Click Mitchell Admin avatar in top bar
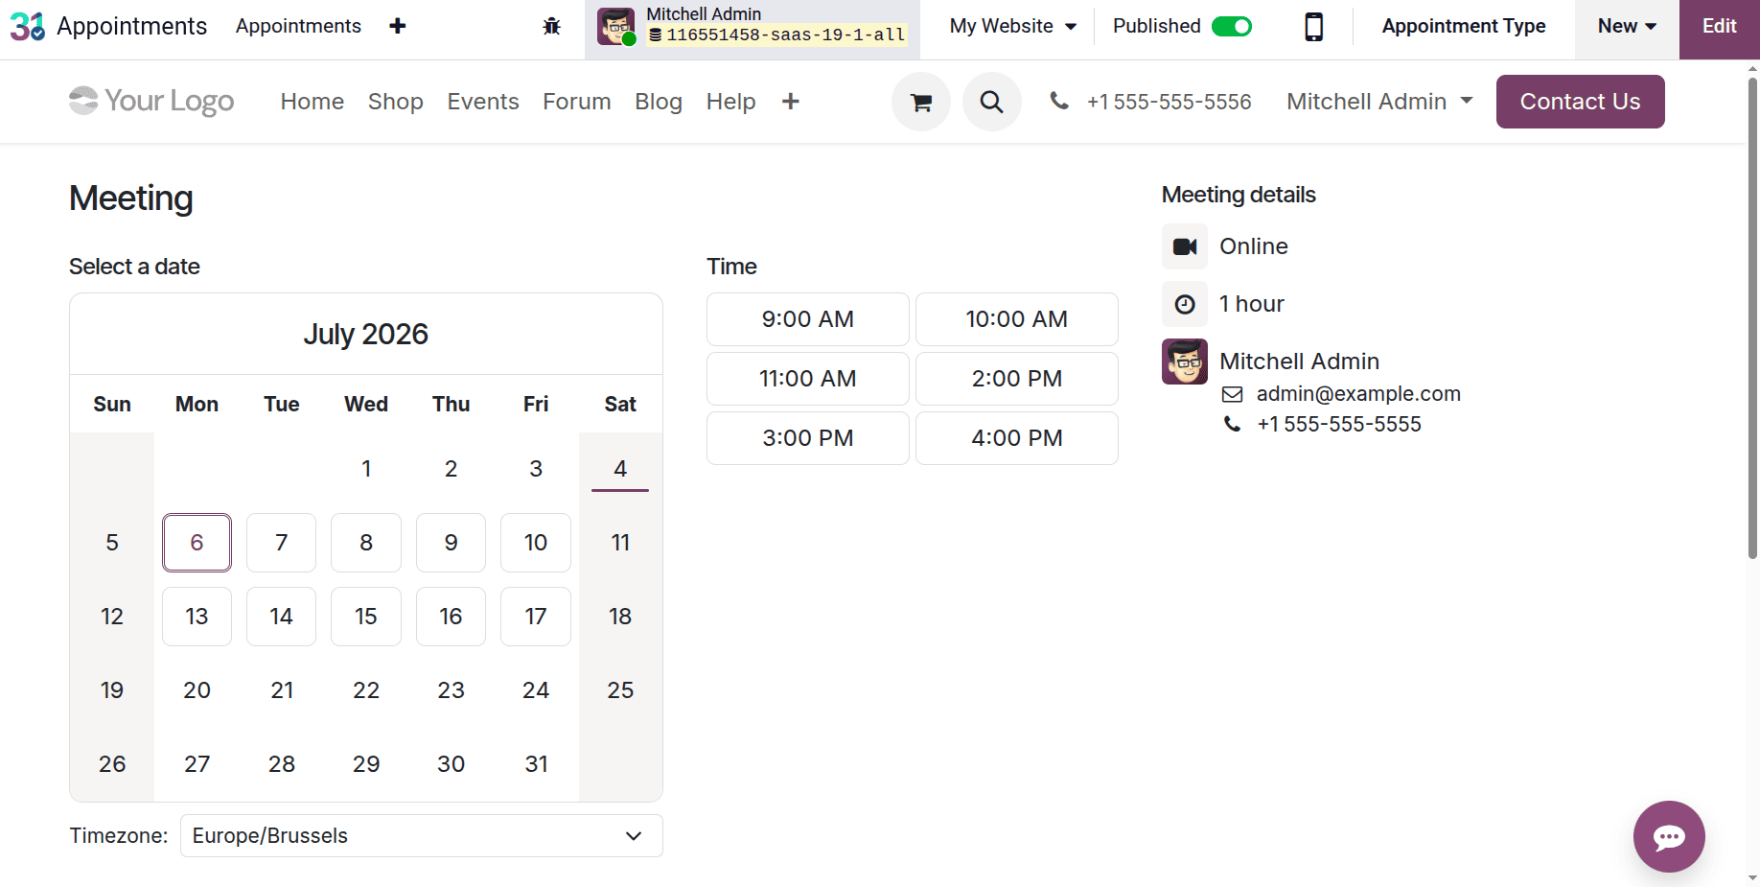 (x=615, y=26)
